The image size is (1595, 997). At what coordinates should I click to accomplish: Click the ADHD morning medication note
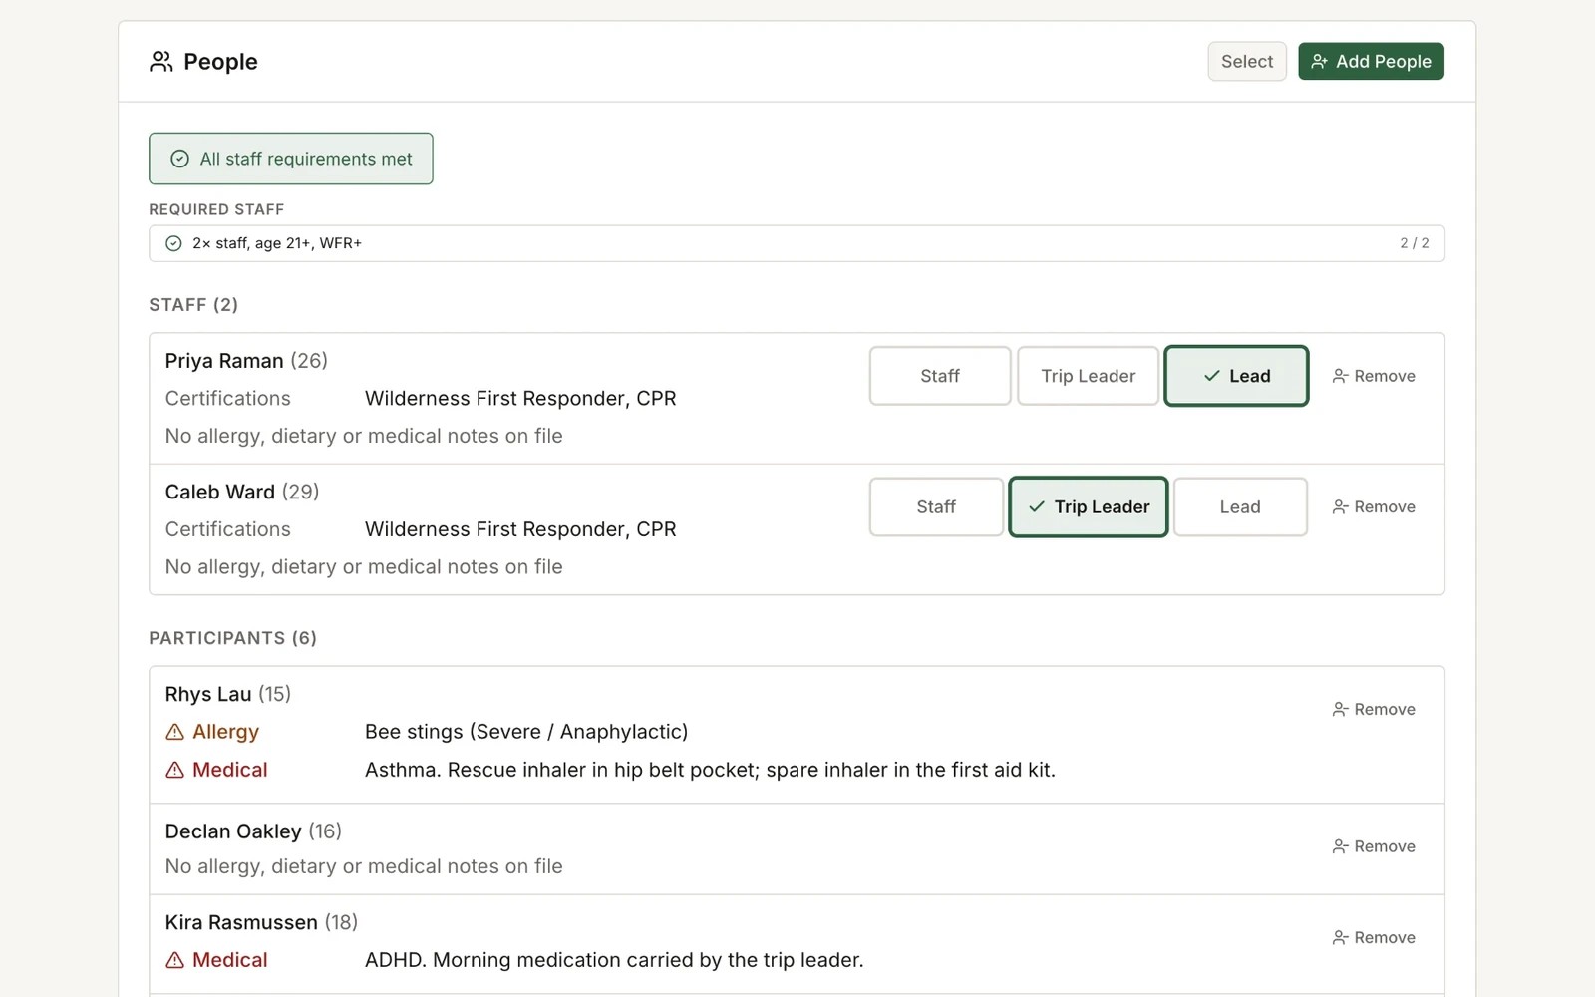point(614,960)
